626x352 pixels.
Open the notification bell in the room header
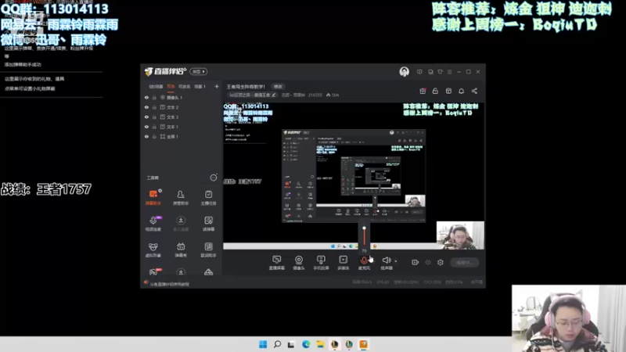tap(461, 91)
